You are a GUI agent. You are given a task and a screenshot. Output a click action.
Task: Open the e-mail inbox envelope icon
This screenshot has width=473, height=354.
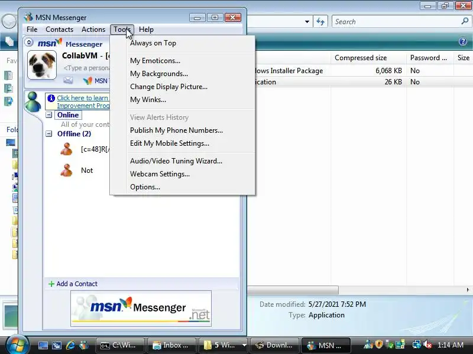pos(68,80)
